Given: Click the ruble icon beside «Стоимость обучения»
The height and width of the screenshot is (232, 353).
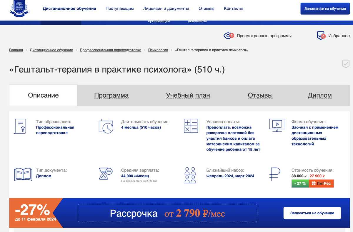Looking at the screenshot, I should (x=274, y=174).
